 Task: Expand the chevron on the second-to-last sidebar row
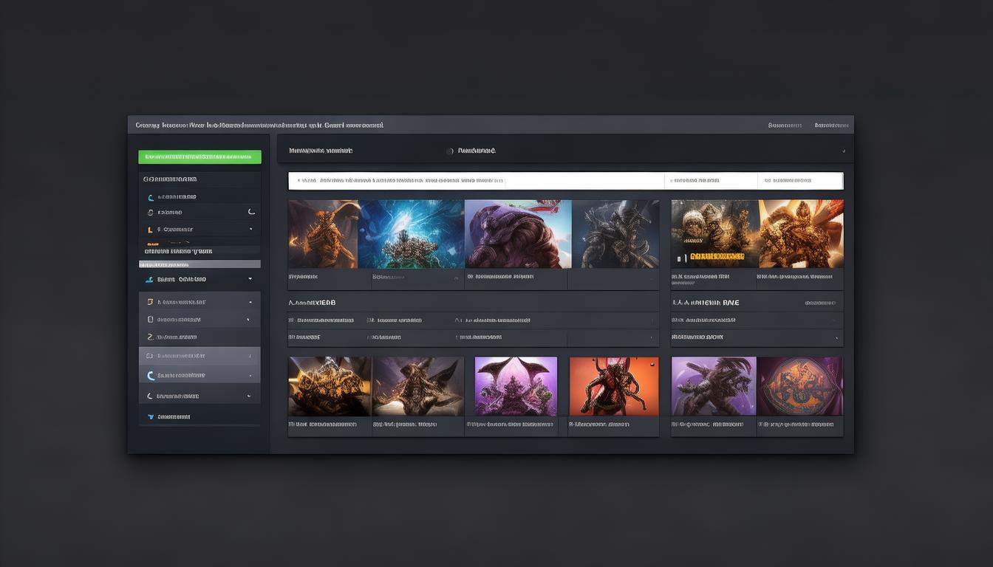point(248,396)
